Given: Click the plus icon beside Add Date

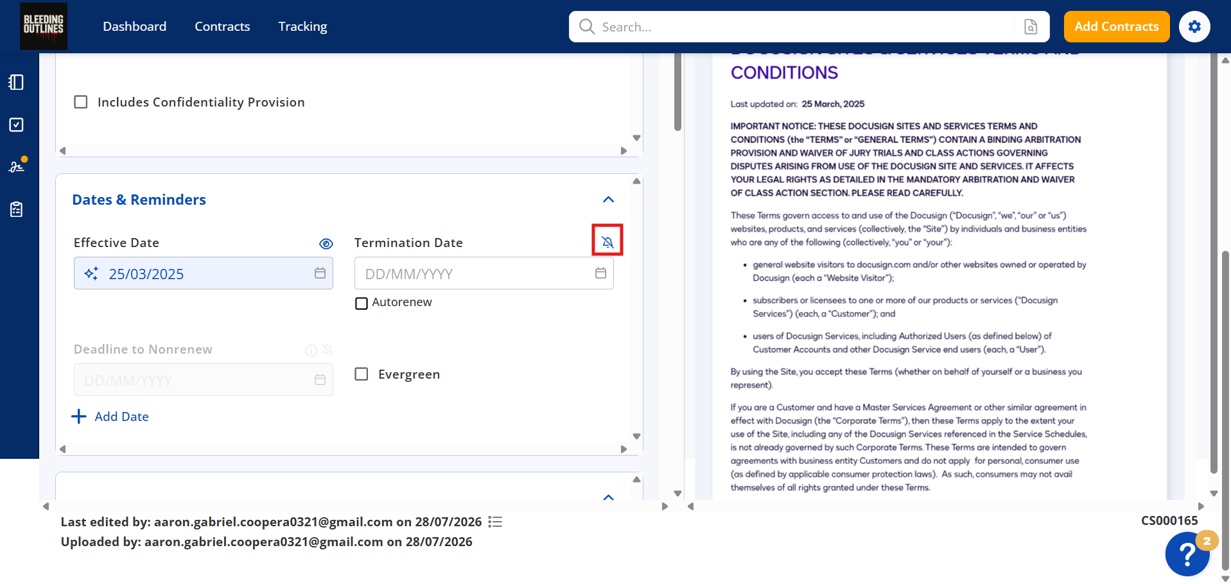Looking at the screenshot, I should [79, 417].
